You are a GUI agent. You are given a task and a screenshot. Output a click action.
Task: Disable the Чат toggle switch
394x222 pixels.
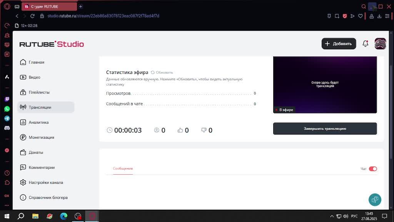tap(373, 169)
